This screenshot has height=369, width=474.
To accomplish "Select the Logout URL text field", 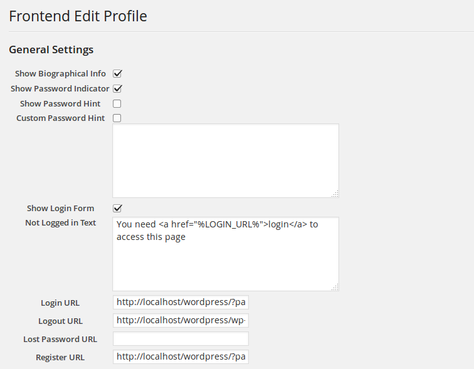I will coord(181,321).
